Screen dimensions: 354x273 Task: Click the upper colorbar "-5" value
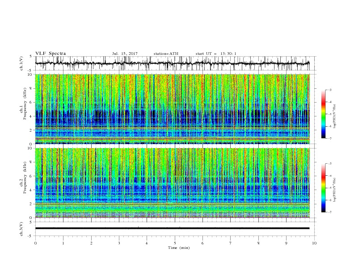[330, 114]
